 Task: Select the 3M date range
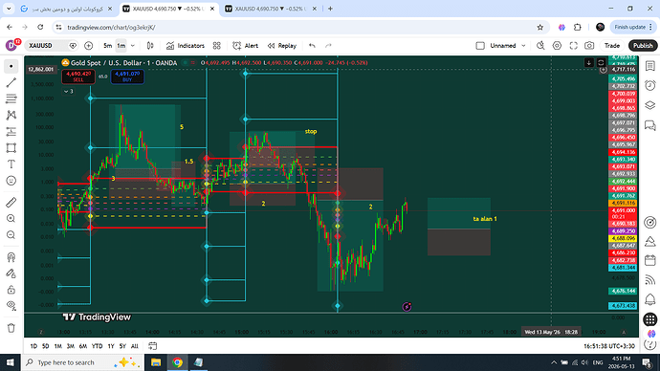(x=70, y=346)
